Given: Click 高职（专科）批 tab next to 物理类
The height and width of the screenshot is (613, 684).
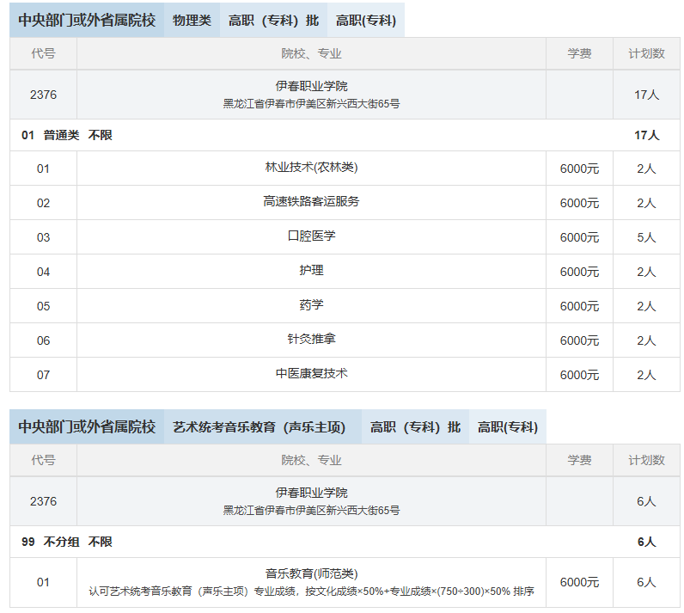Looking at the screenshot, I should coord(273,21).
